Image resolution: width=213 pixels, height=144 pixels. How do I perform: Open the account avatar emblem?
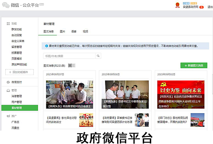[177, 5]
